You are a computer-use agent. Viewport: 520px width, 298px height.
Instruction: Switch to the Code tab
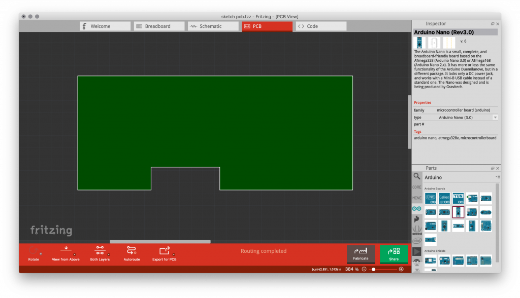(321, 26)
